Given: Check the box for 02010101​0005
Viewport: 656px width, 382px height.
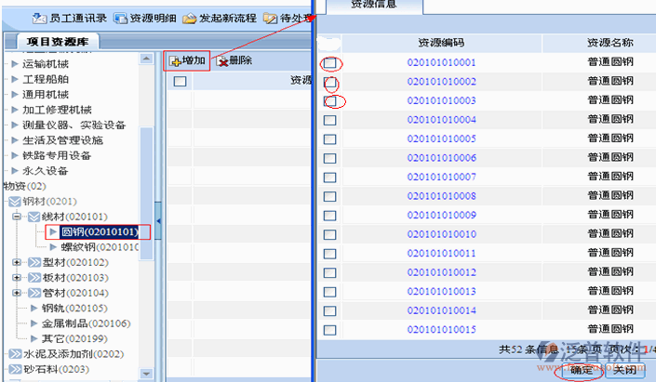Looking at the screenshot, I should (x=329, y=139).
